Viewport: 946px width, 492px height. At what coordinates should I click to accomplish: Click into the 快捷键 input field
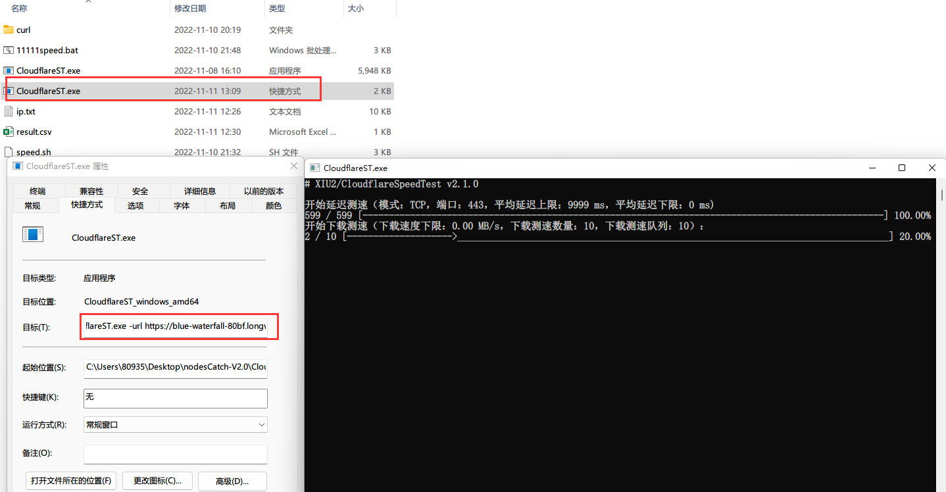pyautogui.click(x=175, y=398)
